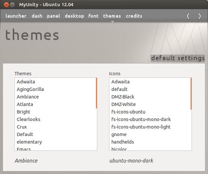Image resolution: width=208 pixels, height=174 pixels.
Task: Open the font tab
Action: (94, 16)
